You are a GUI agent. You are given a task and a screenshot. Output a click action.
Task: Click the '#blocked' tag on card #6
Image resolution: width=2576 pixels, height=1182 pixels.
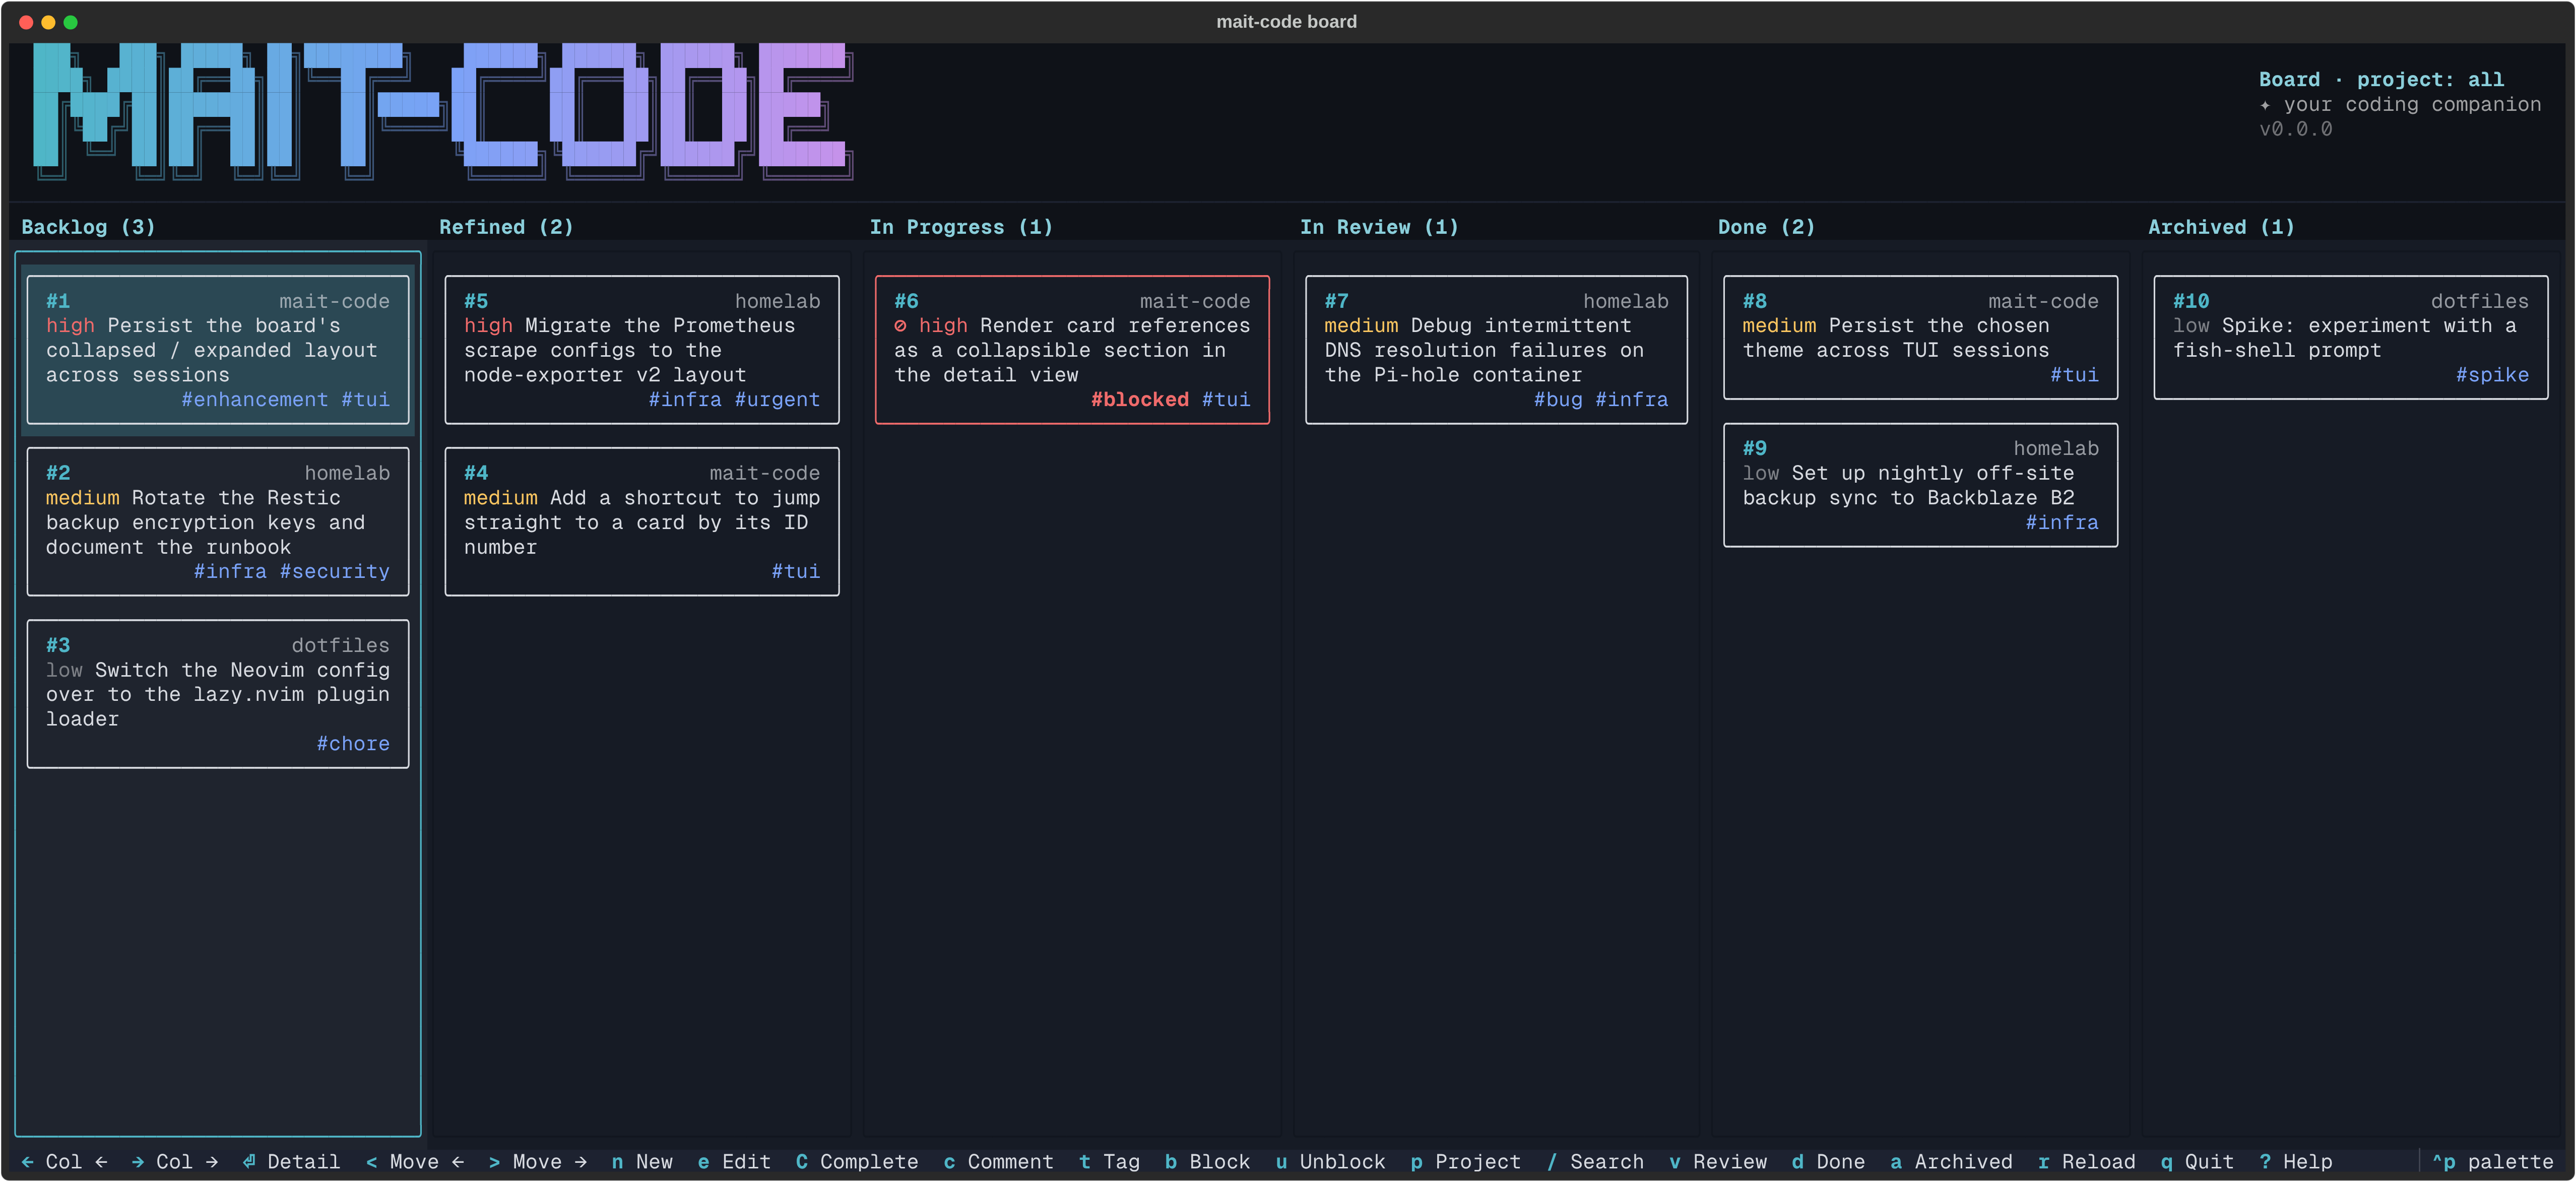(1140, 400)
